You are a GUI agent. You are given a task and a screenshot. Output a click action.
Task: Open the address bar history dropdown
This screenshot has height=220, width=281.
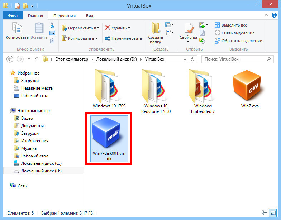point(185,59)
